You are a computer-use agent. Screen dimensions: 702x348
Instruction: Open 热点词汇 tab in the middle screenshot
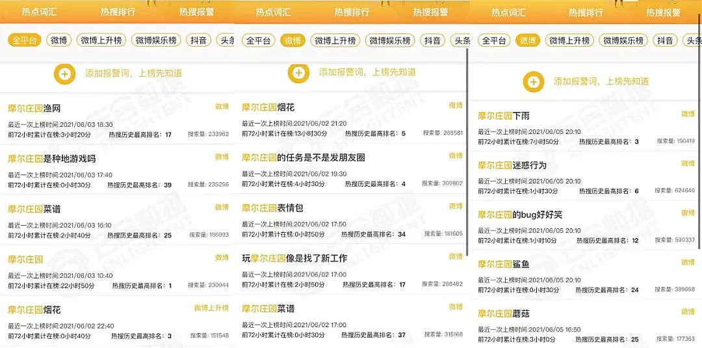(273, 12)
